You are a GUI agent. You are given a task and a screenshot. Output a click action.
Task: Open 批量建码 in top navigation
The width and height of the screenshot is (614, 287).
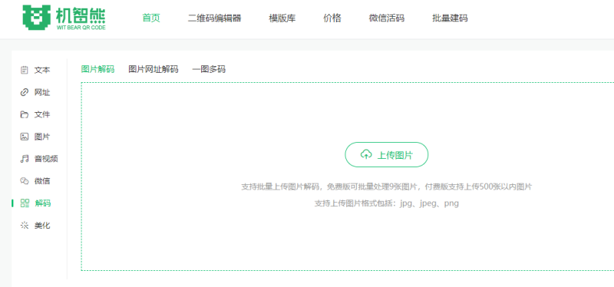[450, 18]
